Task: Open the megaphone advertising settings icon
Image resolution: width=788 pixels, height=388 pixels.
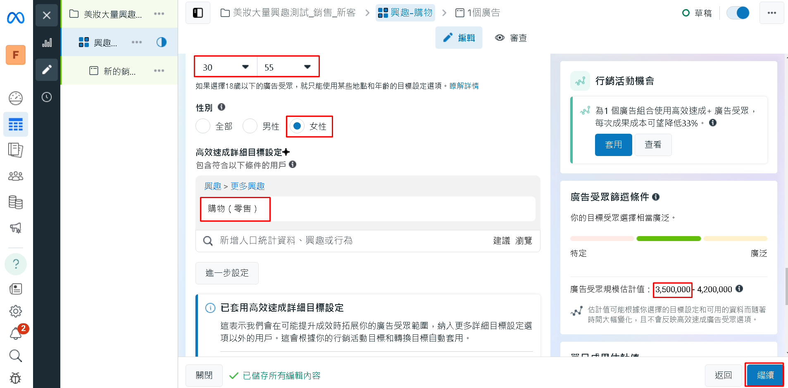Action: click(16, 228)
